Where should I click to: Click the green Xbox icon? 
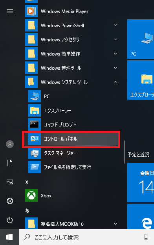click(x=31, y=195)
